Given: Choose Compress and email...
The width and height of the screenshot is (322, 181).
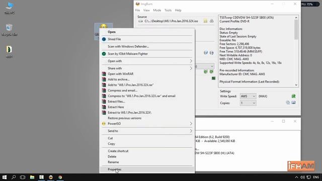Looking at the screenshot, I should (147, 90).
